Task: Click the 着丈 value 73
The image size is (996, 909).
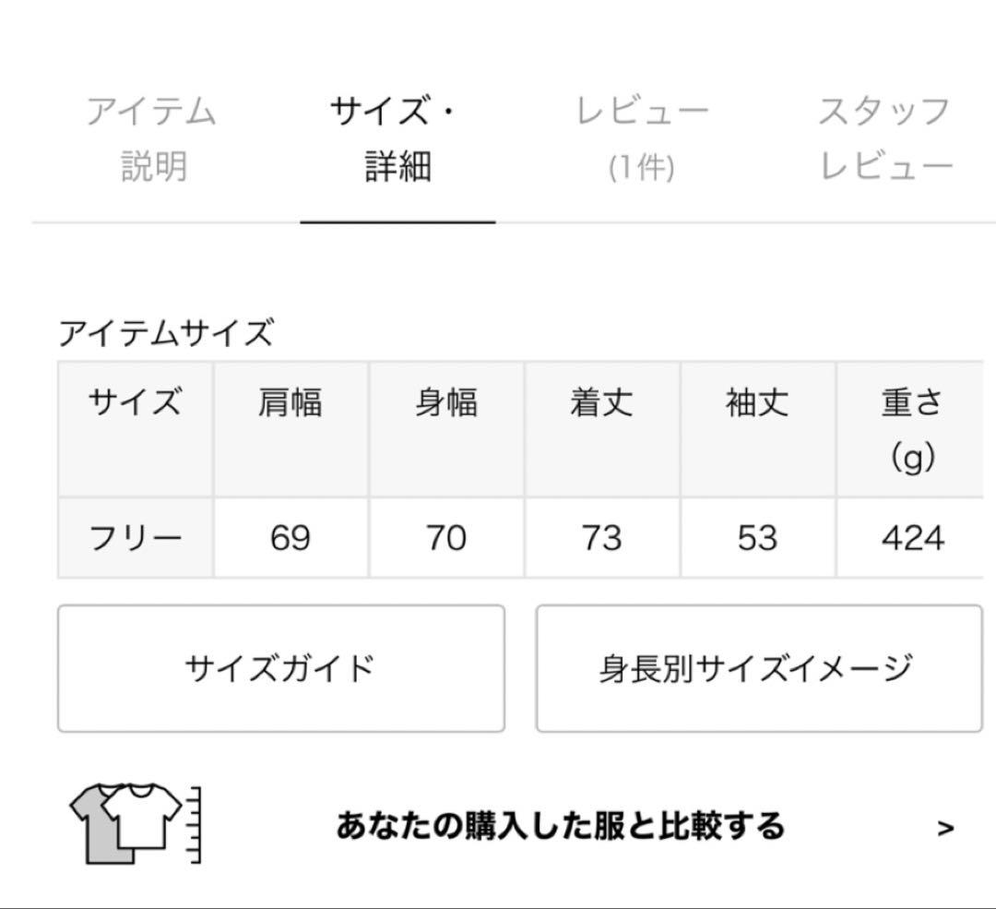Action: click(x=602, y=537)
